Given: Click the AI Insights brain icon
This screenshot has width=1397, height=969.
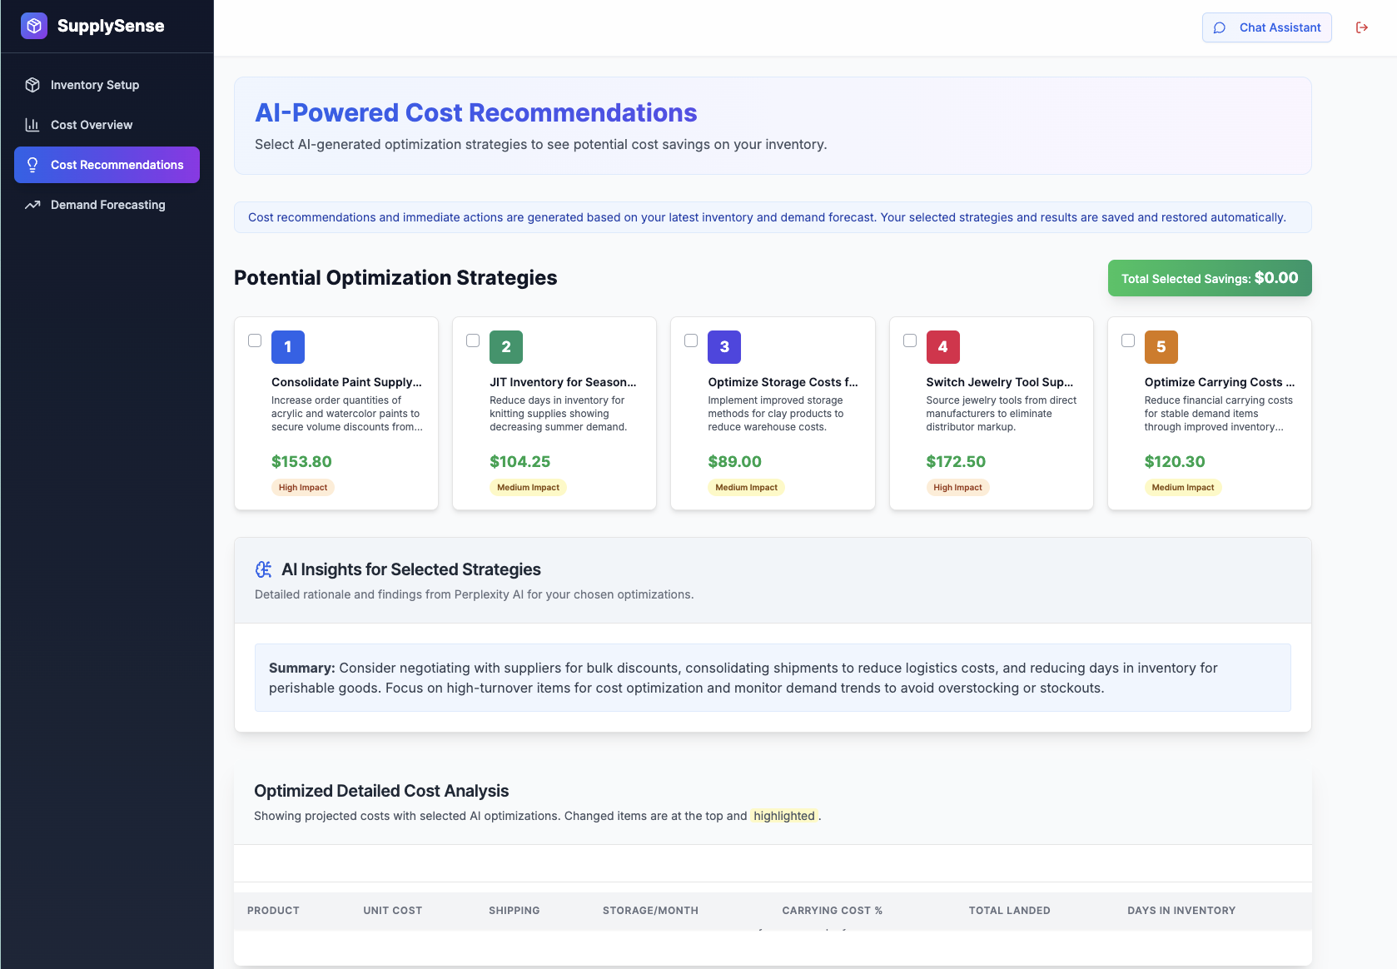Looking at the screenshot, I should pos(264,569).
